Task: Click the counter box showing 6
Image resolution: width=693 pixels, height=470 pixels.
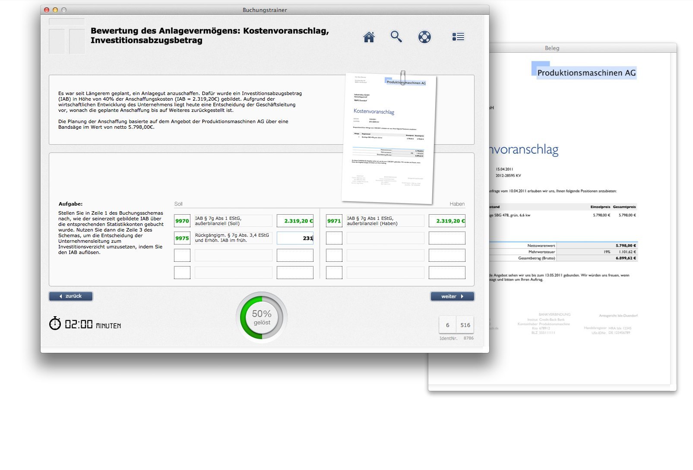Action: point(447,325)
